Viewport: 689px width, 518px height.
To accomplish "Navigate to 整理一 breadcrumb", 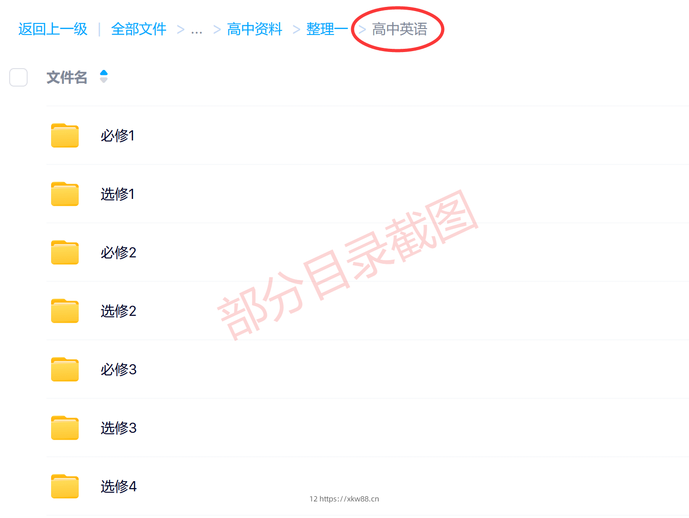I will tap(327, 29).
